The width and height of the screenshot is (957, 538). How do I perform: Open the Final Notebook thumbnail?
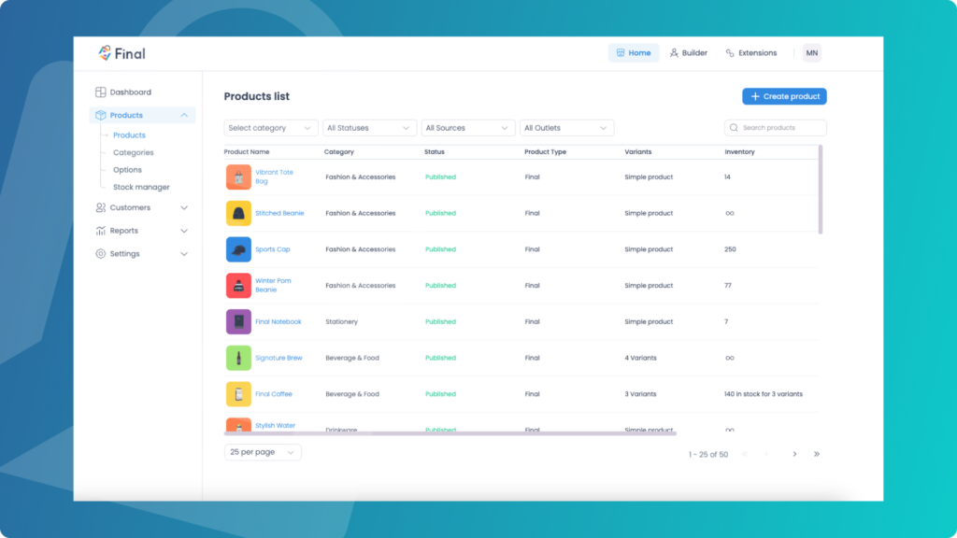click(238, 321)
